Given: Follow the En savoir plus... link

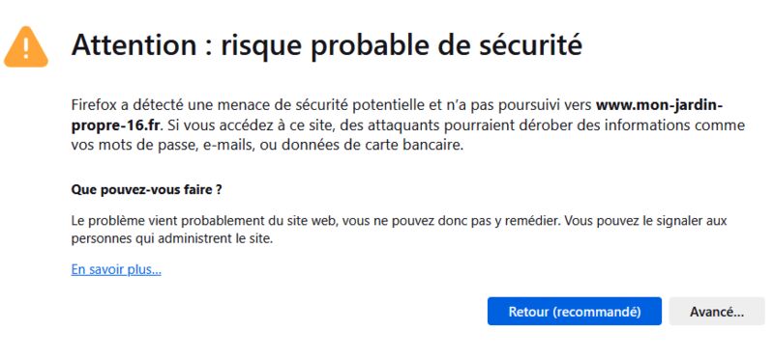Looking at the screenshot, I should click(x=116, y=270).
